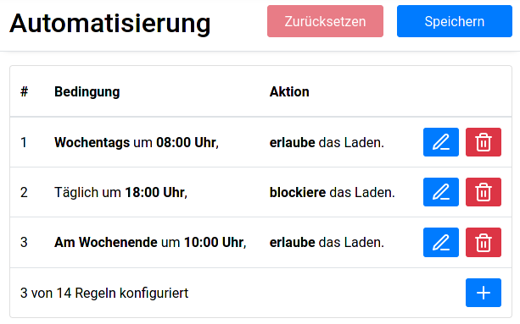The image size is (520, 324).
Task: Delete the Am Wochenende rule
Action: click(x=484, y=242)
